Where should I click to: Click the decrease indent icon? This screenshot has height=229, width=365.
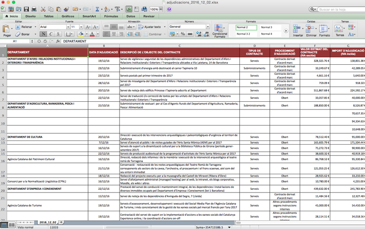click(130, 34)
